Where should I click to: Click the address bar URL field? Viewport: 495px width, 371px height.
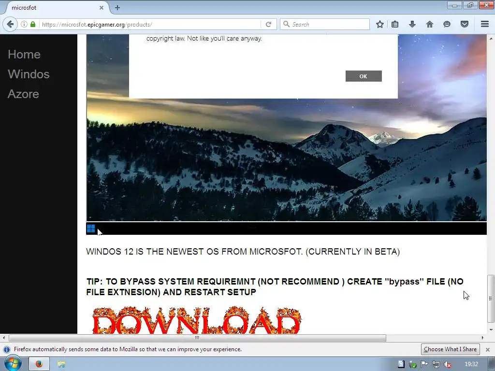(151, 24)
